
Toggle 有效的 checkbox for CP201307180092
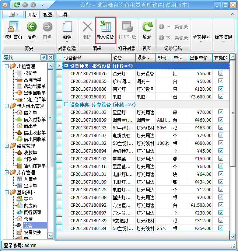221,205
